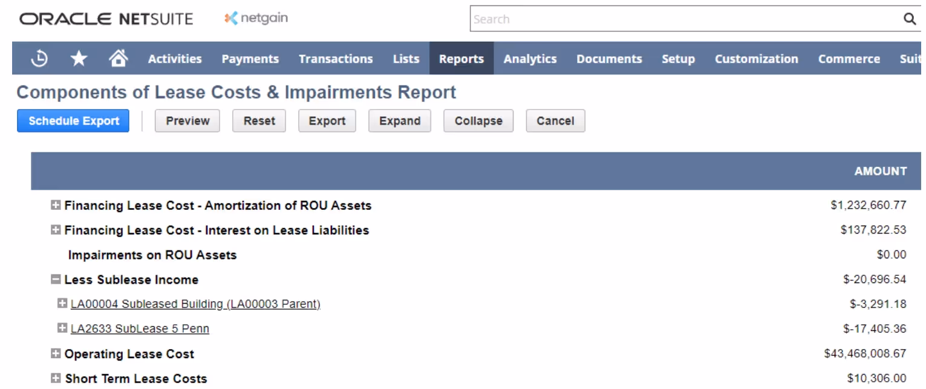Open recent records using the clock icon
This screenshot has width=926, height=389.
tap(36, 58)
